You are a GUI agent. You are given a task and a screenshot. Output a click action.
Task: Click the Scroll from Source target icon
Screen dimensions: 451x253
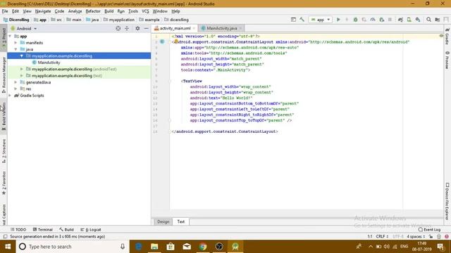coord(118,28)
